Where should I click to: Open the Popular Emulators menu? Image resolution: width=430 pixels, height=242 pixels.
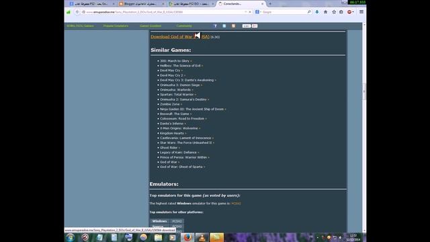point(116,26)
